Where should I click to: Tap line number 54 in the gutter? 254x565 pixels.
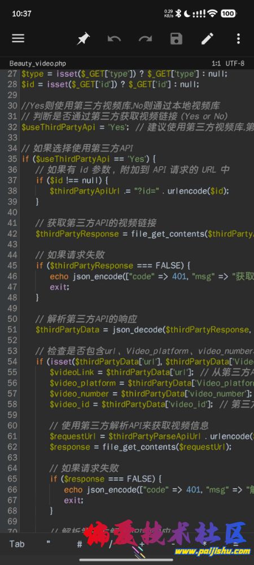12,362
